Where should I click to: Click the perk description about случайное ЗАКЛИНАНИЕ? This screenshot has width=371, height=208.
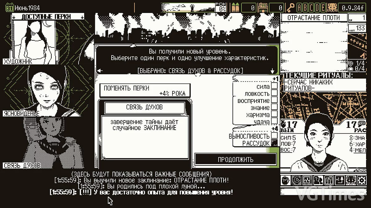point(144,125)
